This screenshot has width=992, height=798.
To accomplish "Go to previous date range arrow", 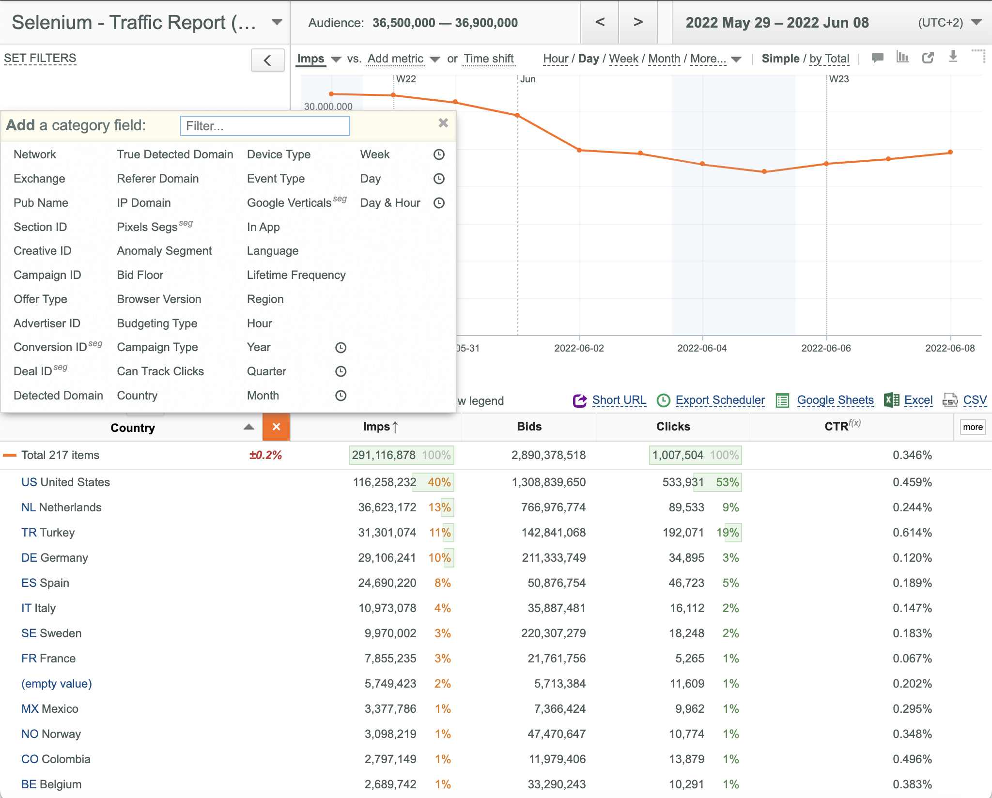I will pyautogui.click(x=600, y=22).
